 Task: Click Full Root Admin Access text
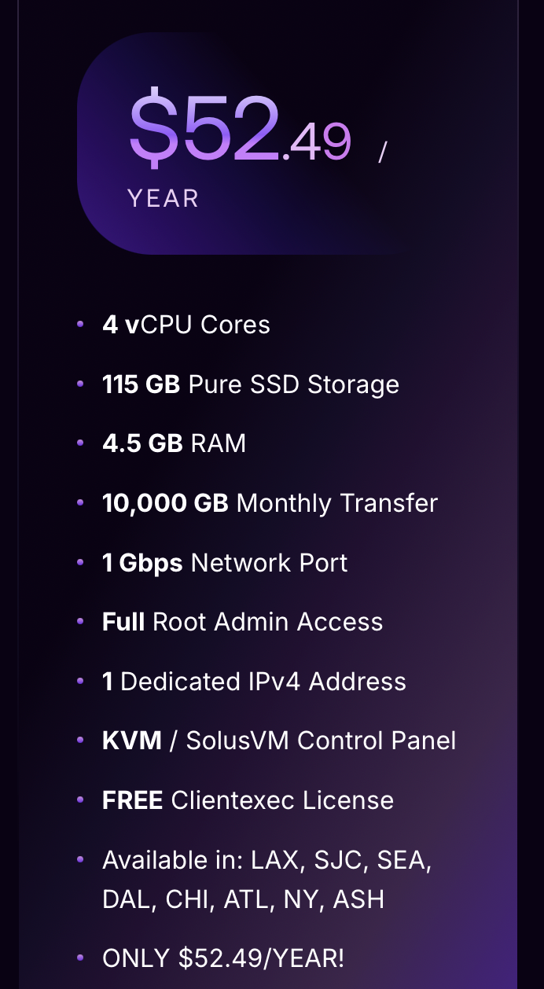coord(243,622)
